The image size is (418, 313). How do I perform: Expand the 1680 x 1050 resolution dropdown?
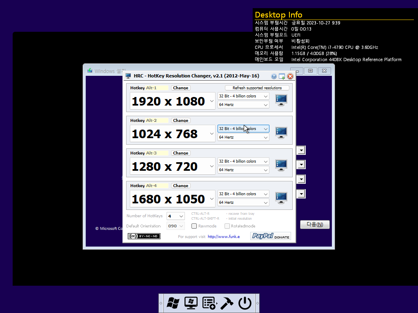click(x=212, y=199)
